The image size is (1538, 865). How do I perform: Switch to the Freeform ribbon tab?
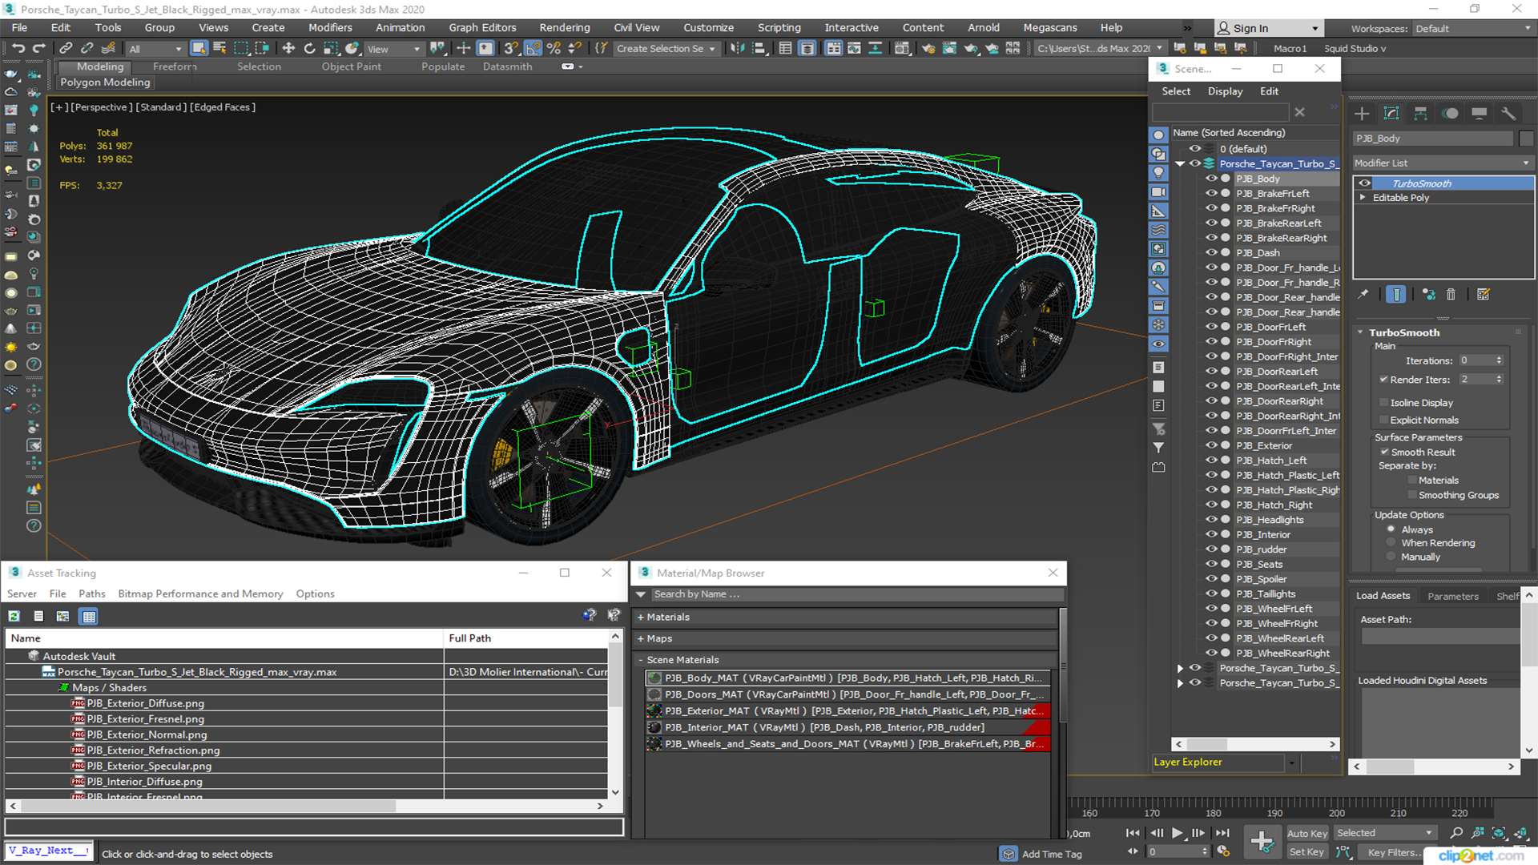(175, 66)
